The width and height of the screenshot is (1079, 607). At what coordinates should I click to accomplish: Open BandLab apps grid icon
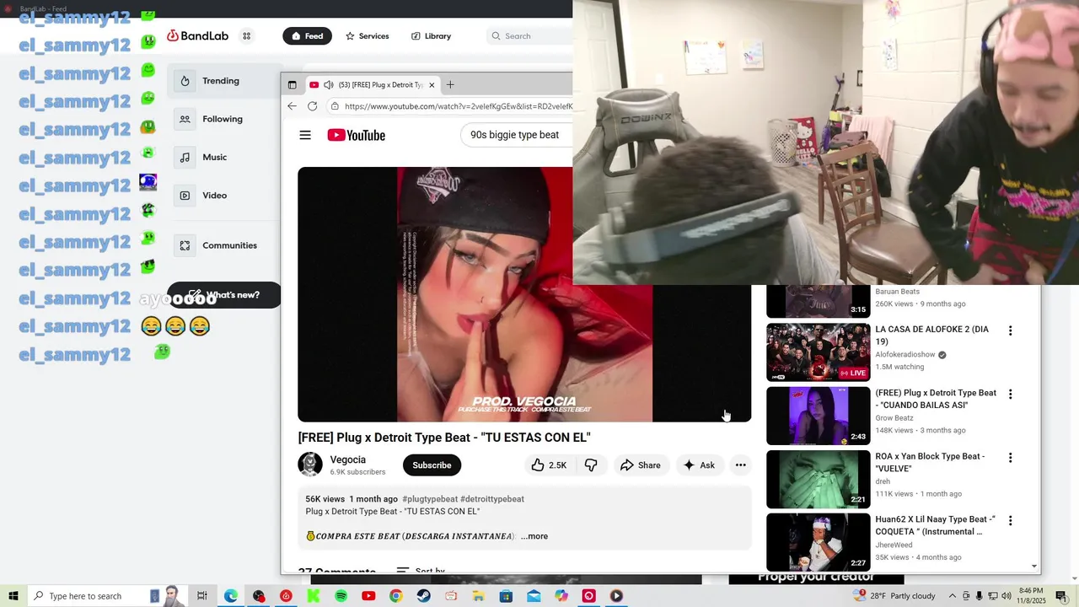click(247, 35)
